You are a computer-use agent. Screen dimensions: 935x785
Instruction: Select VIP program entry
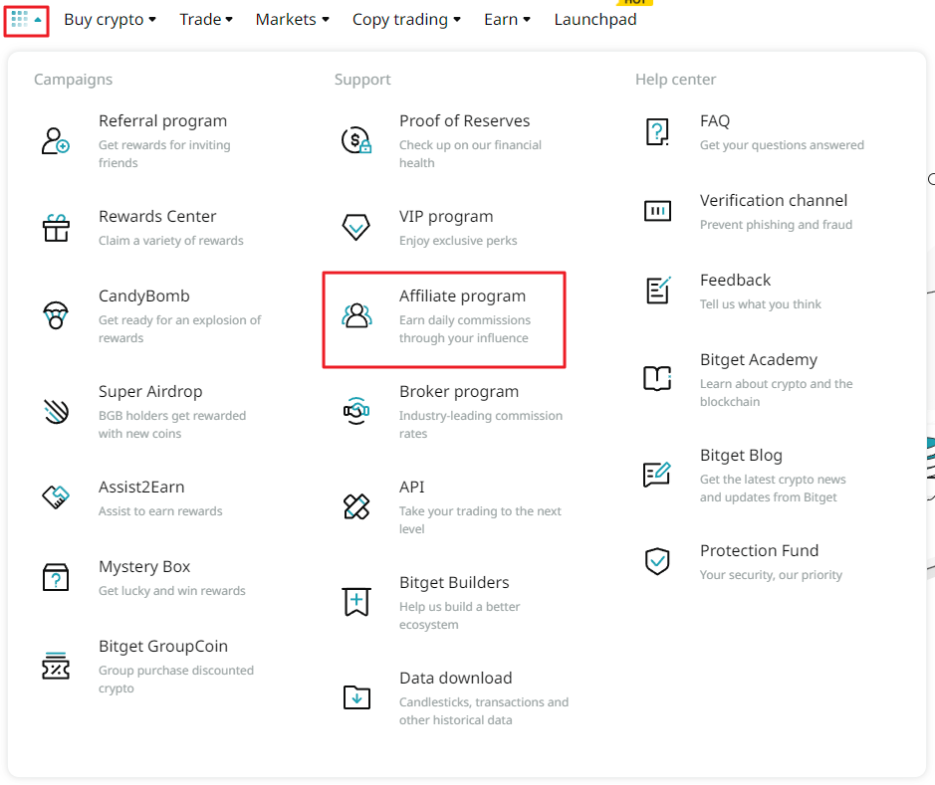(446, 216)
